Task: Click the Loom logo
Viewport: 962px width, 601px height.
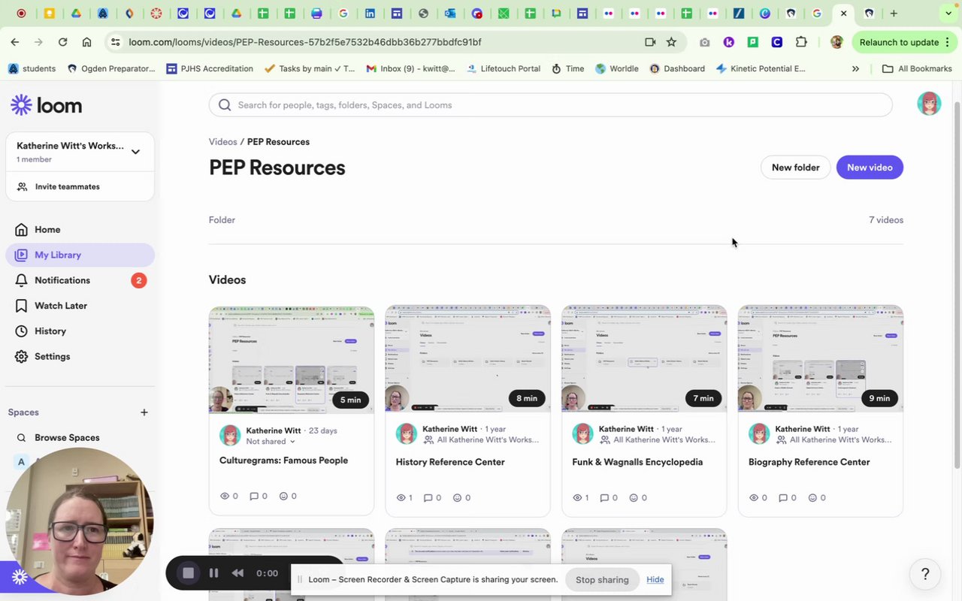Action: tap(46, 105)
